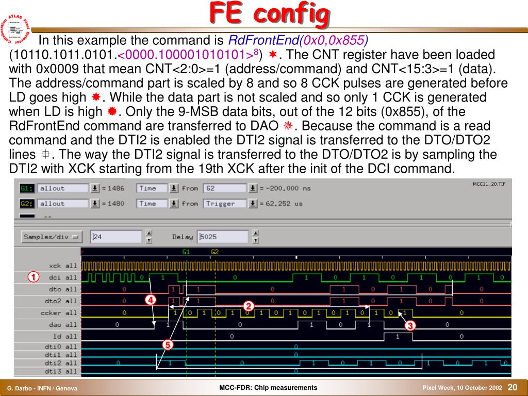Select the 'xck all' signal label
This screenshot has height=396, width=528.
(63, 266)
